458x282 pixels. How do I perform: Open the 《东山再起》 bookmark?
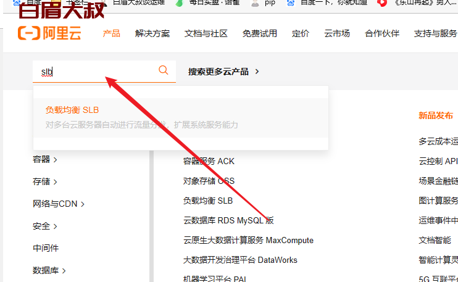pos(417,3)
